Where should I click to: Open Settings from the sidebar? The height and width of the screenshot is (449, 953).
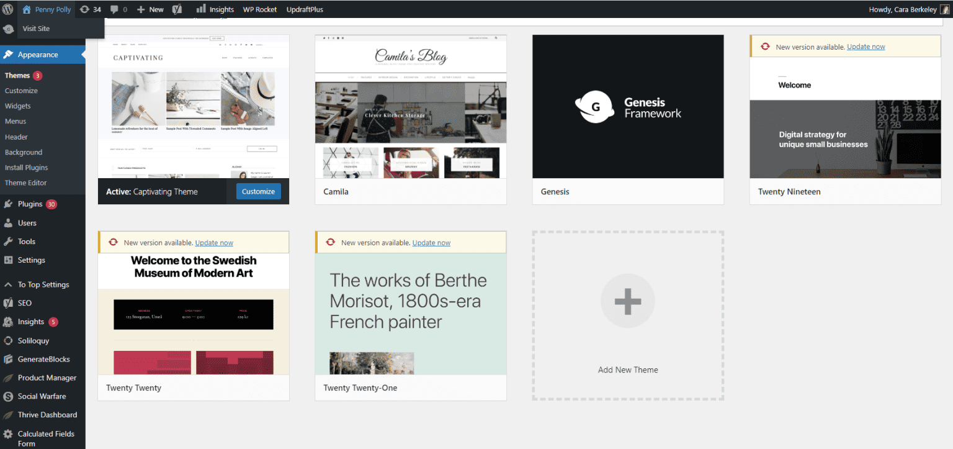pos(31,260)
